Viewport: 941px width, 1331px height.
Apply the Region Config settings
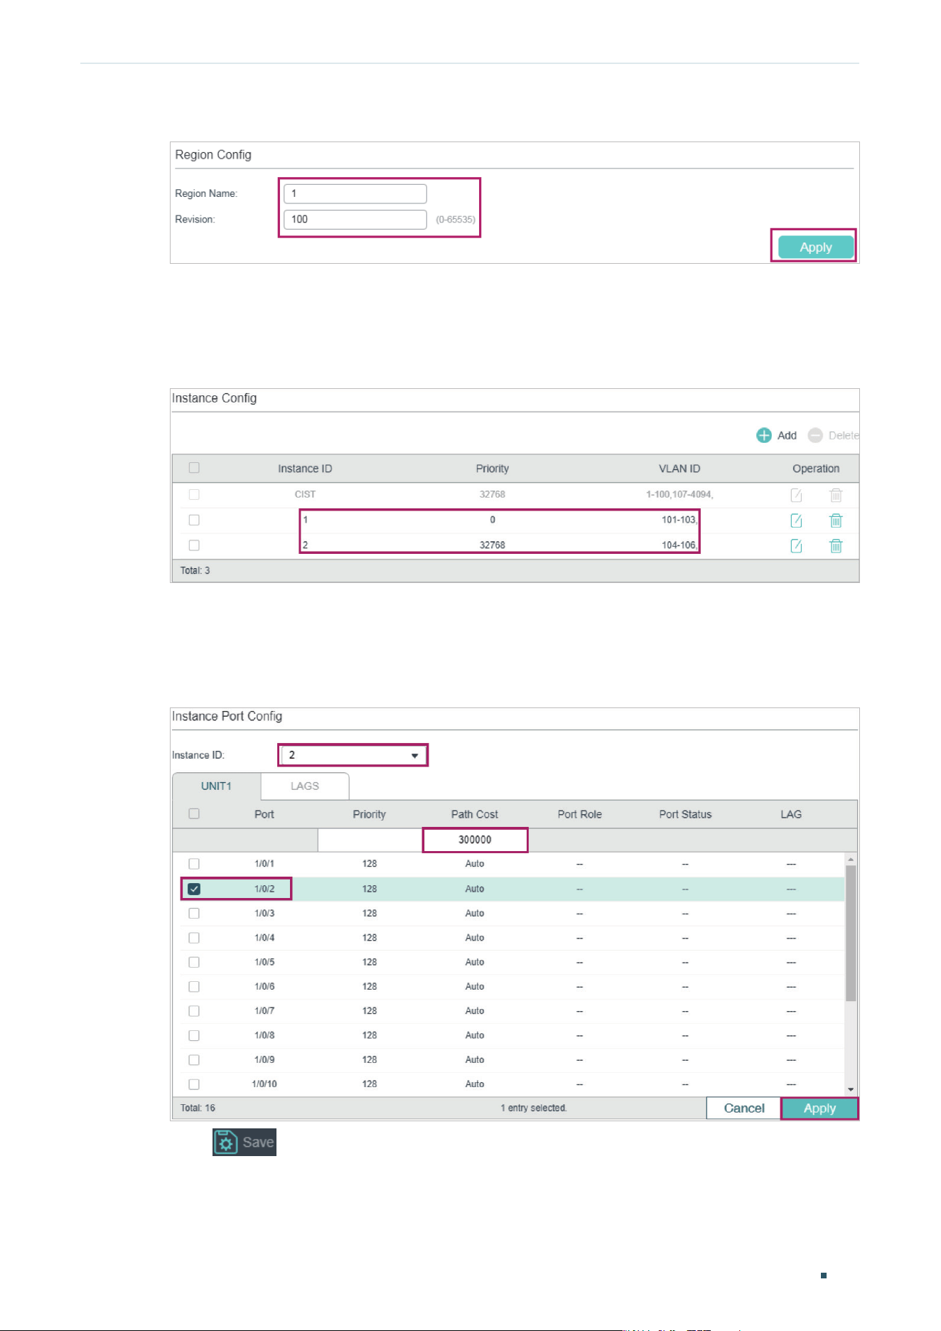click(815, 247)
